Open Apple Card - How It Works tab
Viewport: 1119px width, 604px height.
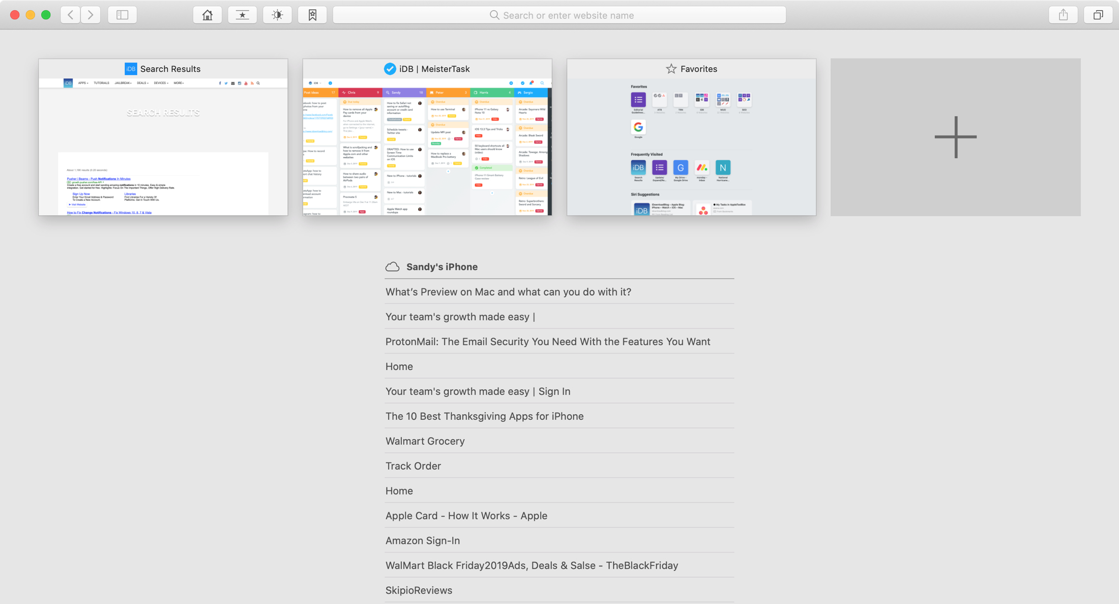click(559, 516)
